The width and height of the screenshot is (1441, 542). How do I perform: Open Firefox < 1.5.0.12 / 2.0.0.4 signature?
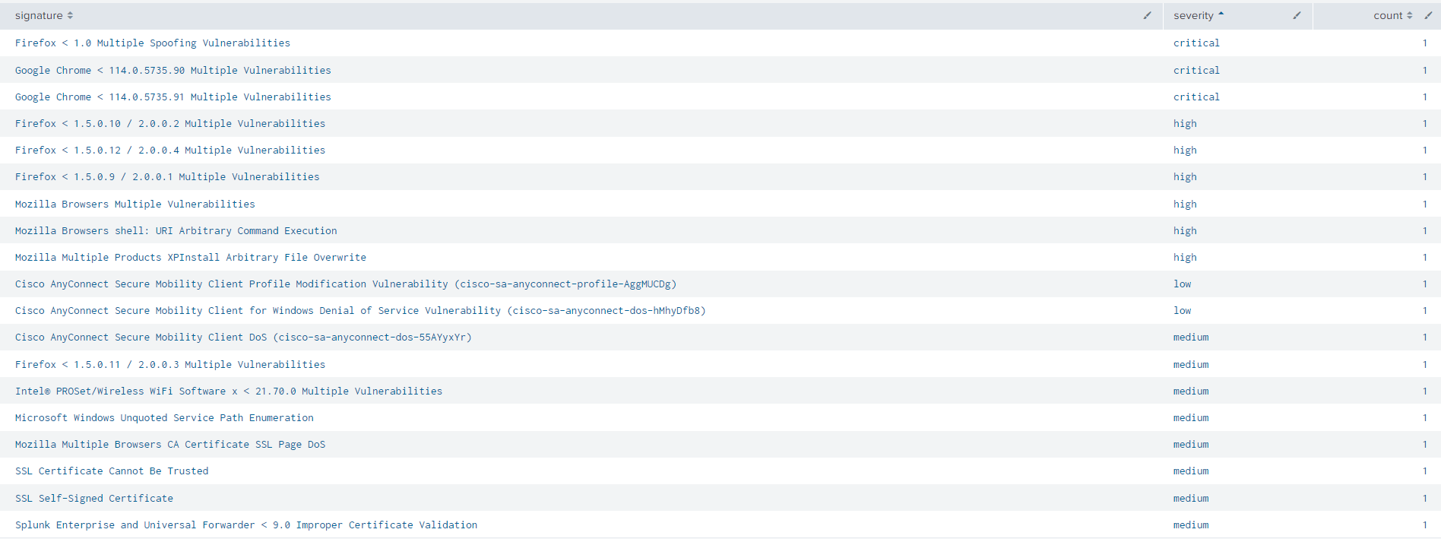(x=170, y=150)
